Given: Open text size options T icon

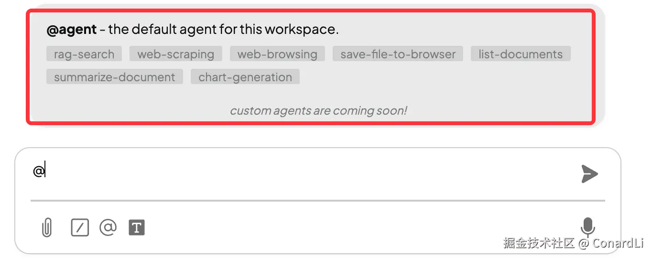Looking at the screenshot, I should click(137, 227).
